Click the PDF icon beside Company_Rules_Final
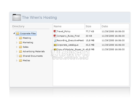 coord(55,36)
